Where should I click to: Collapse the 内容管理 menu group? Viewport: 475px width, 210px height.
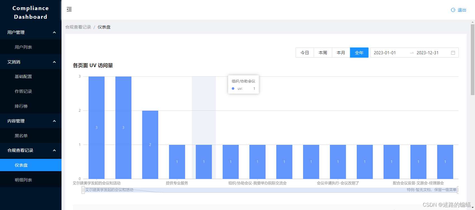(x=31, y=121)
